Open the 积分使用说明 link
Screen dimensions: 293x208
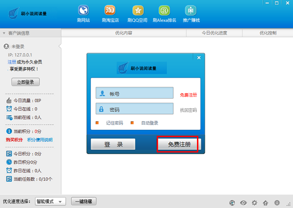tap(40, 140)
